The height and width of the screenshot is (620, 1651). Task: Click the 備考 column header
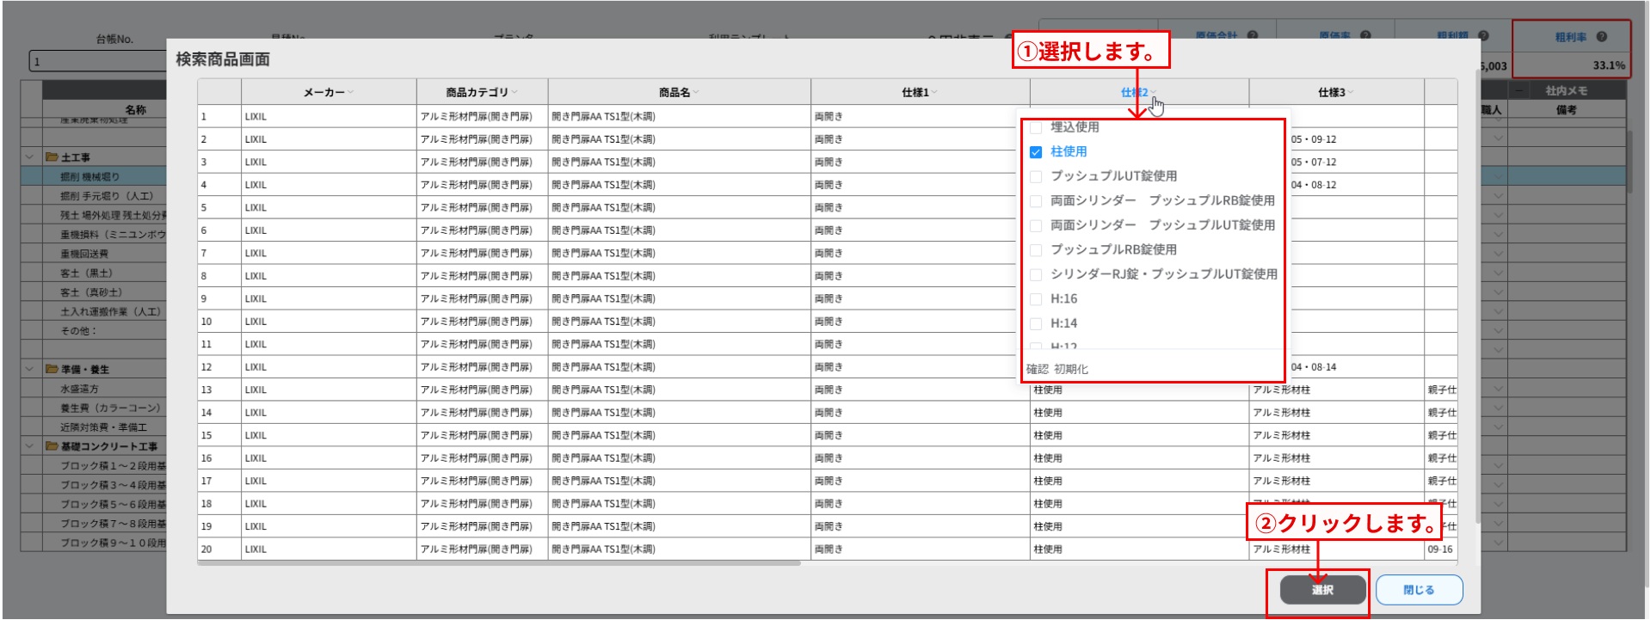coord(1566,110)
